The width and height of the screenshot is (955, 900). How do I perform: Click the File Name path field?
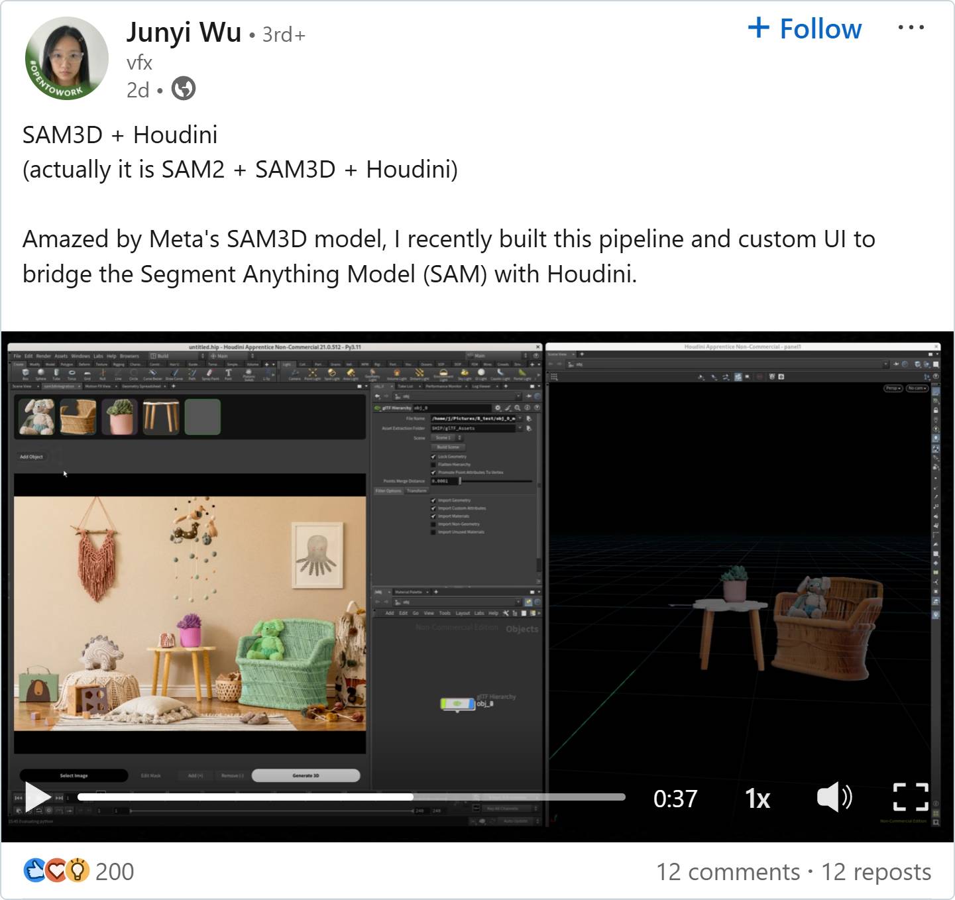click(473, 419)
